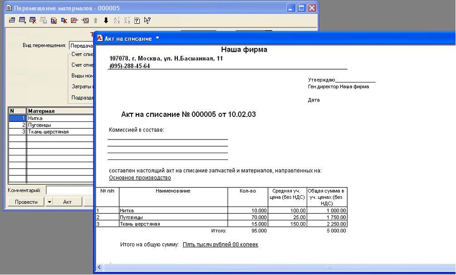456x275 pixels.
Task: Click the unframed Dk toolbar icon
Action: (x=64, y=20)
